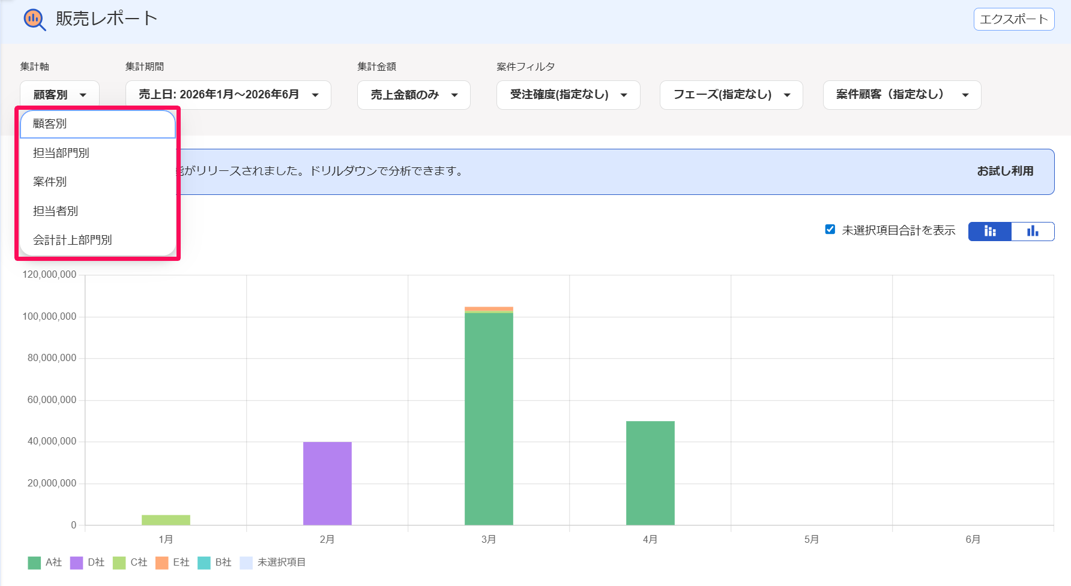Click the light green January bar

tap(166, 520)
